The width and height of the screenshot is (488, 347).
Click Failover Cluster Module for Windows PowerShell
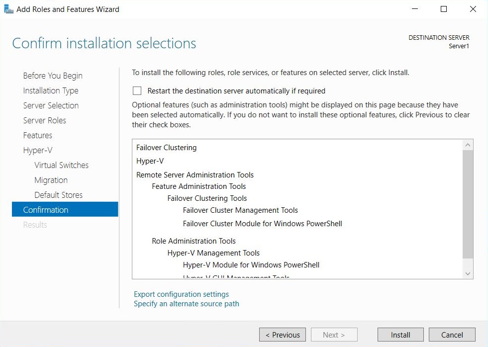[262, 224]
